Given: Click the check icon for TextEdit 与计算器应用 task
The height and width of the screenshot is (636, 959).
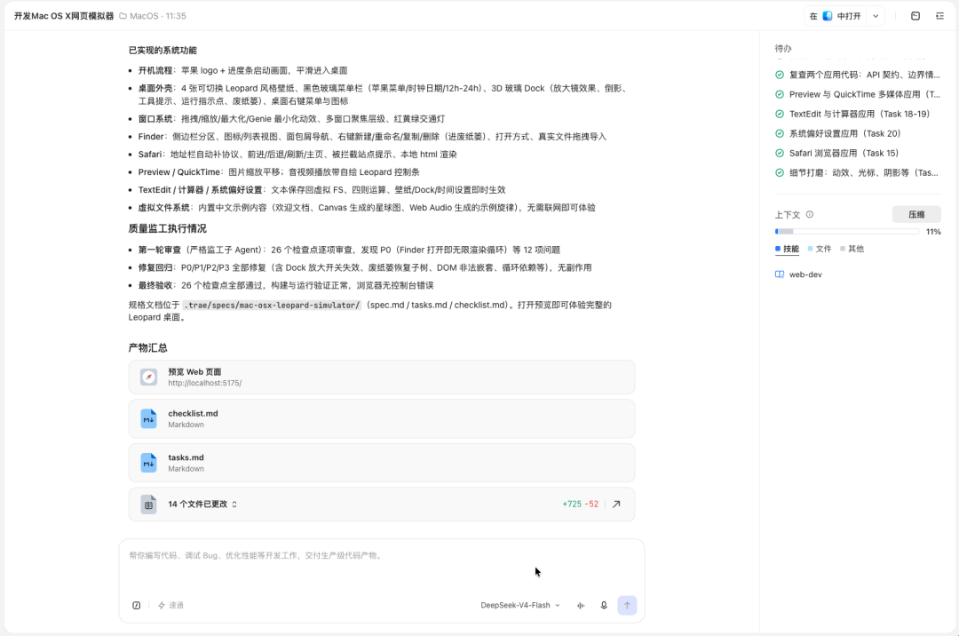Looking at the screenshot, I should point(780,114).
